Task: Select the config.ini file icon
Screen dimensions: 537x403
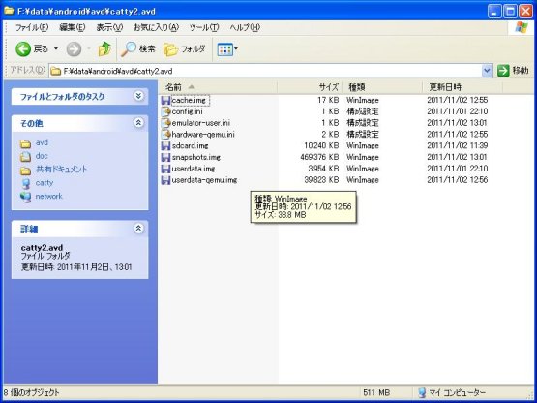Action: 165,111
